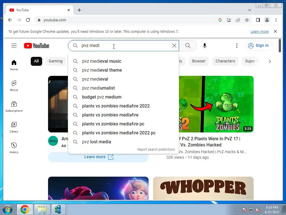Select the All filter chip

coord(36,61)
